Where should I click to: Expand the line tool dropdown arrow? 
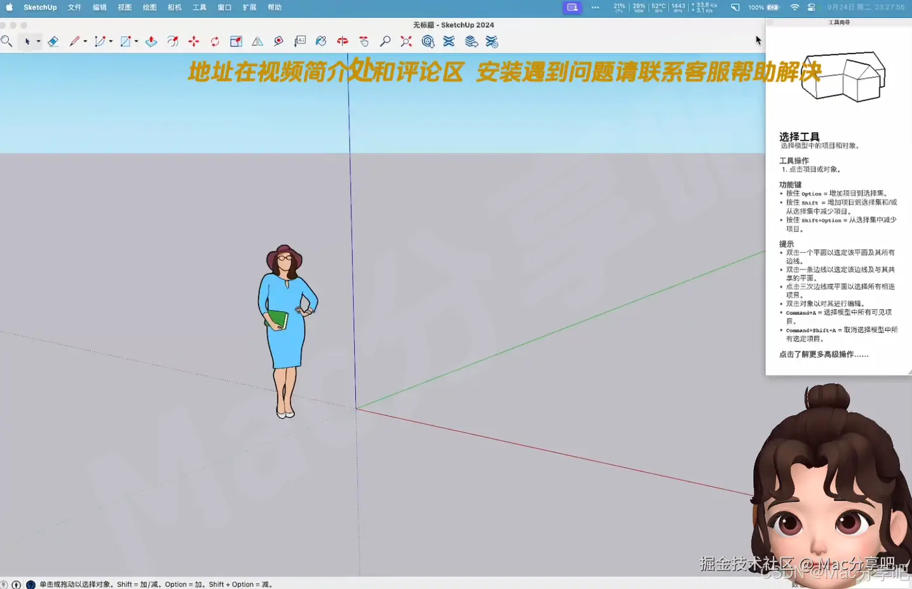click(85, 41)
